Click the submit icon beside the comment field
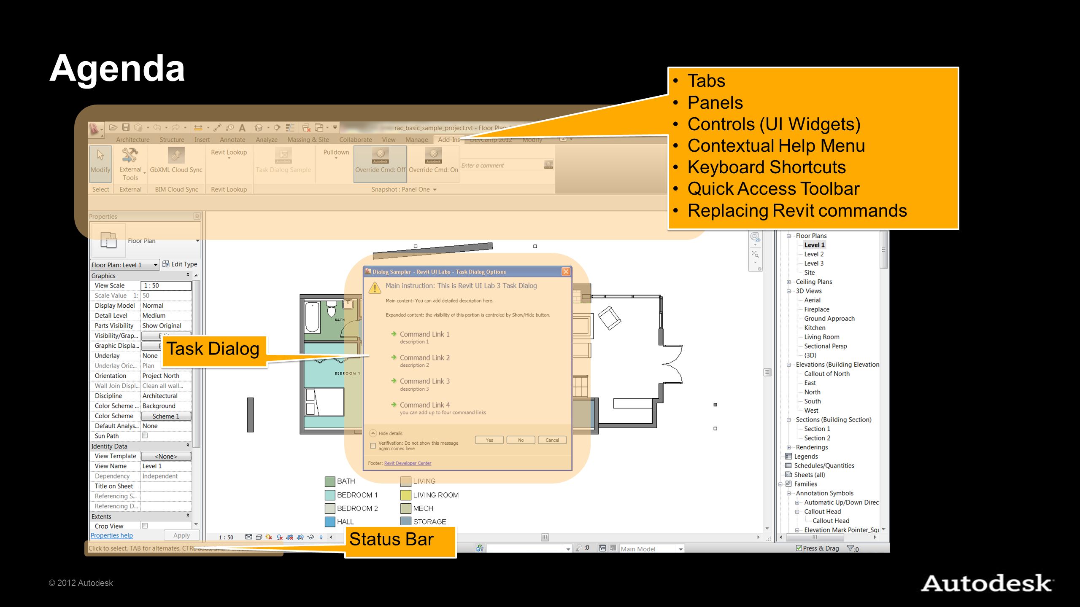 [x=548, y=164]
